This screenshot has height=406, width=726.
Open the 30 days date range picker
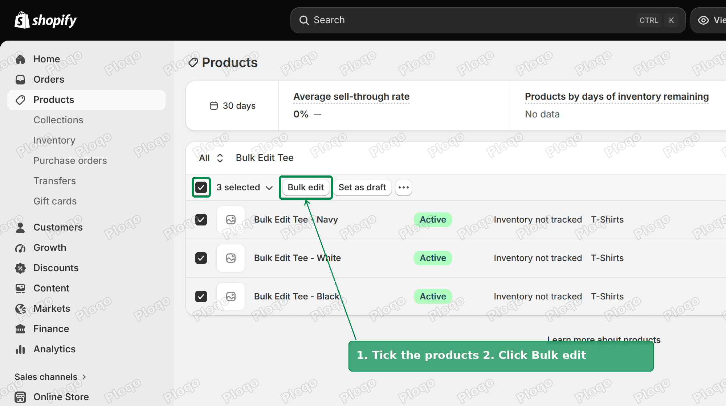pyautogui.click(x=233, y=106)
